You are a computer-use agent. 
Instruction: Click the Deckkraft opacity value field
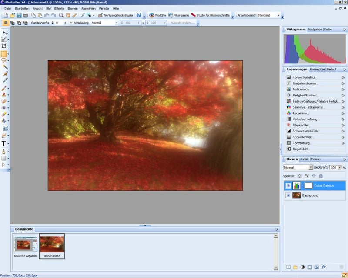pyautogui.click(x=333, y=168)
